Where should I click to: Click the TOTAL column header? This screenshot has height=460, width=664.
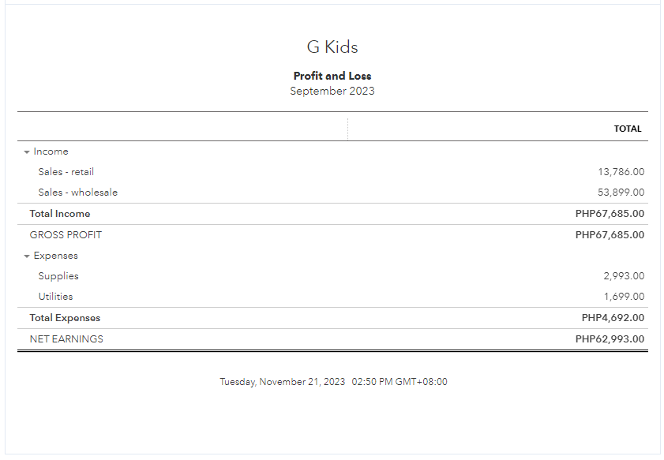628,129
